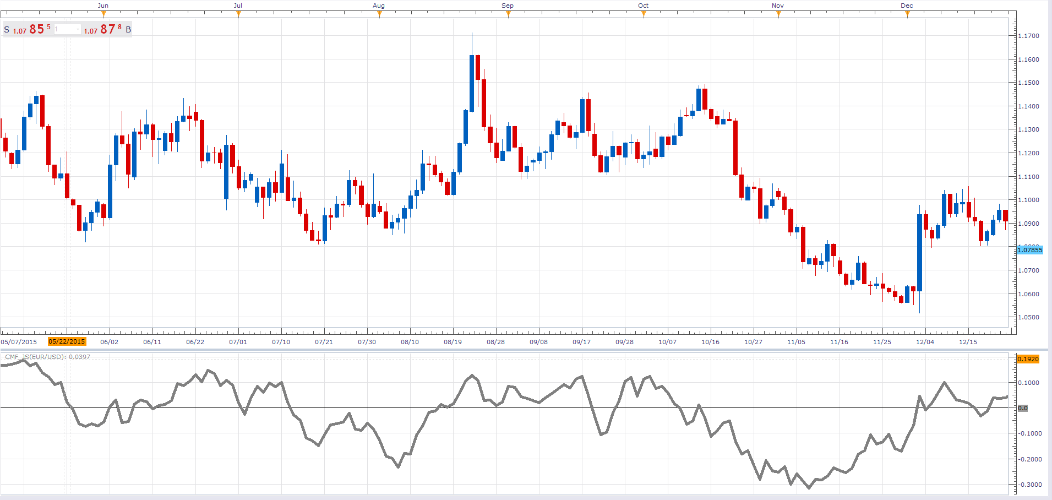Select the highlighted 05/22/2015 date label

click(67, 341)
